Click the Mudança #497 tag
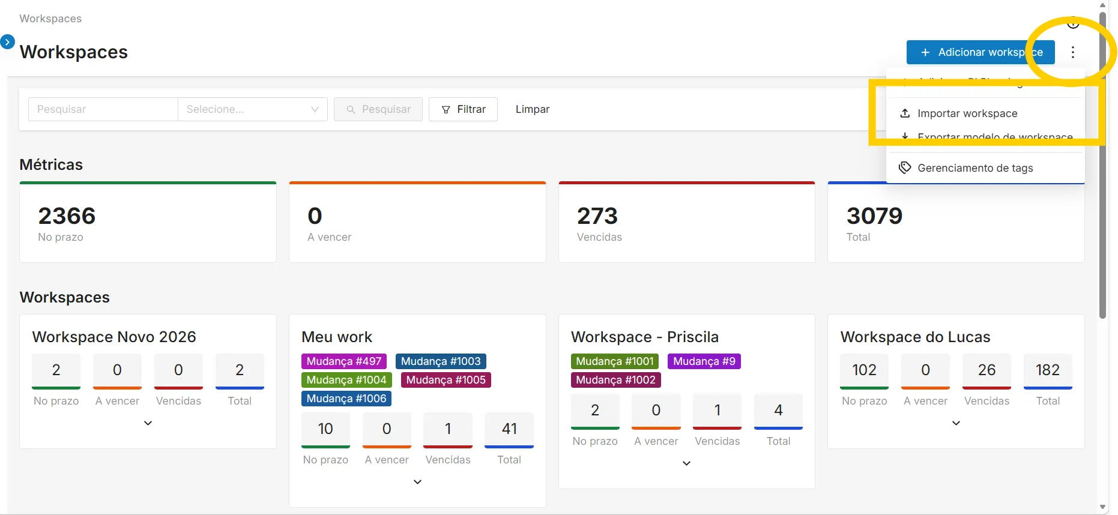 pos(344,361)
